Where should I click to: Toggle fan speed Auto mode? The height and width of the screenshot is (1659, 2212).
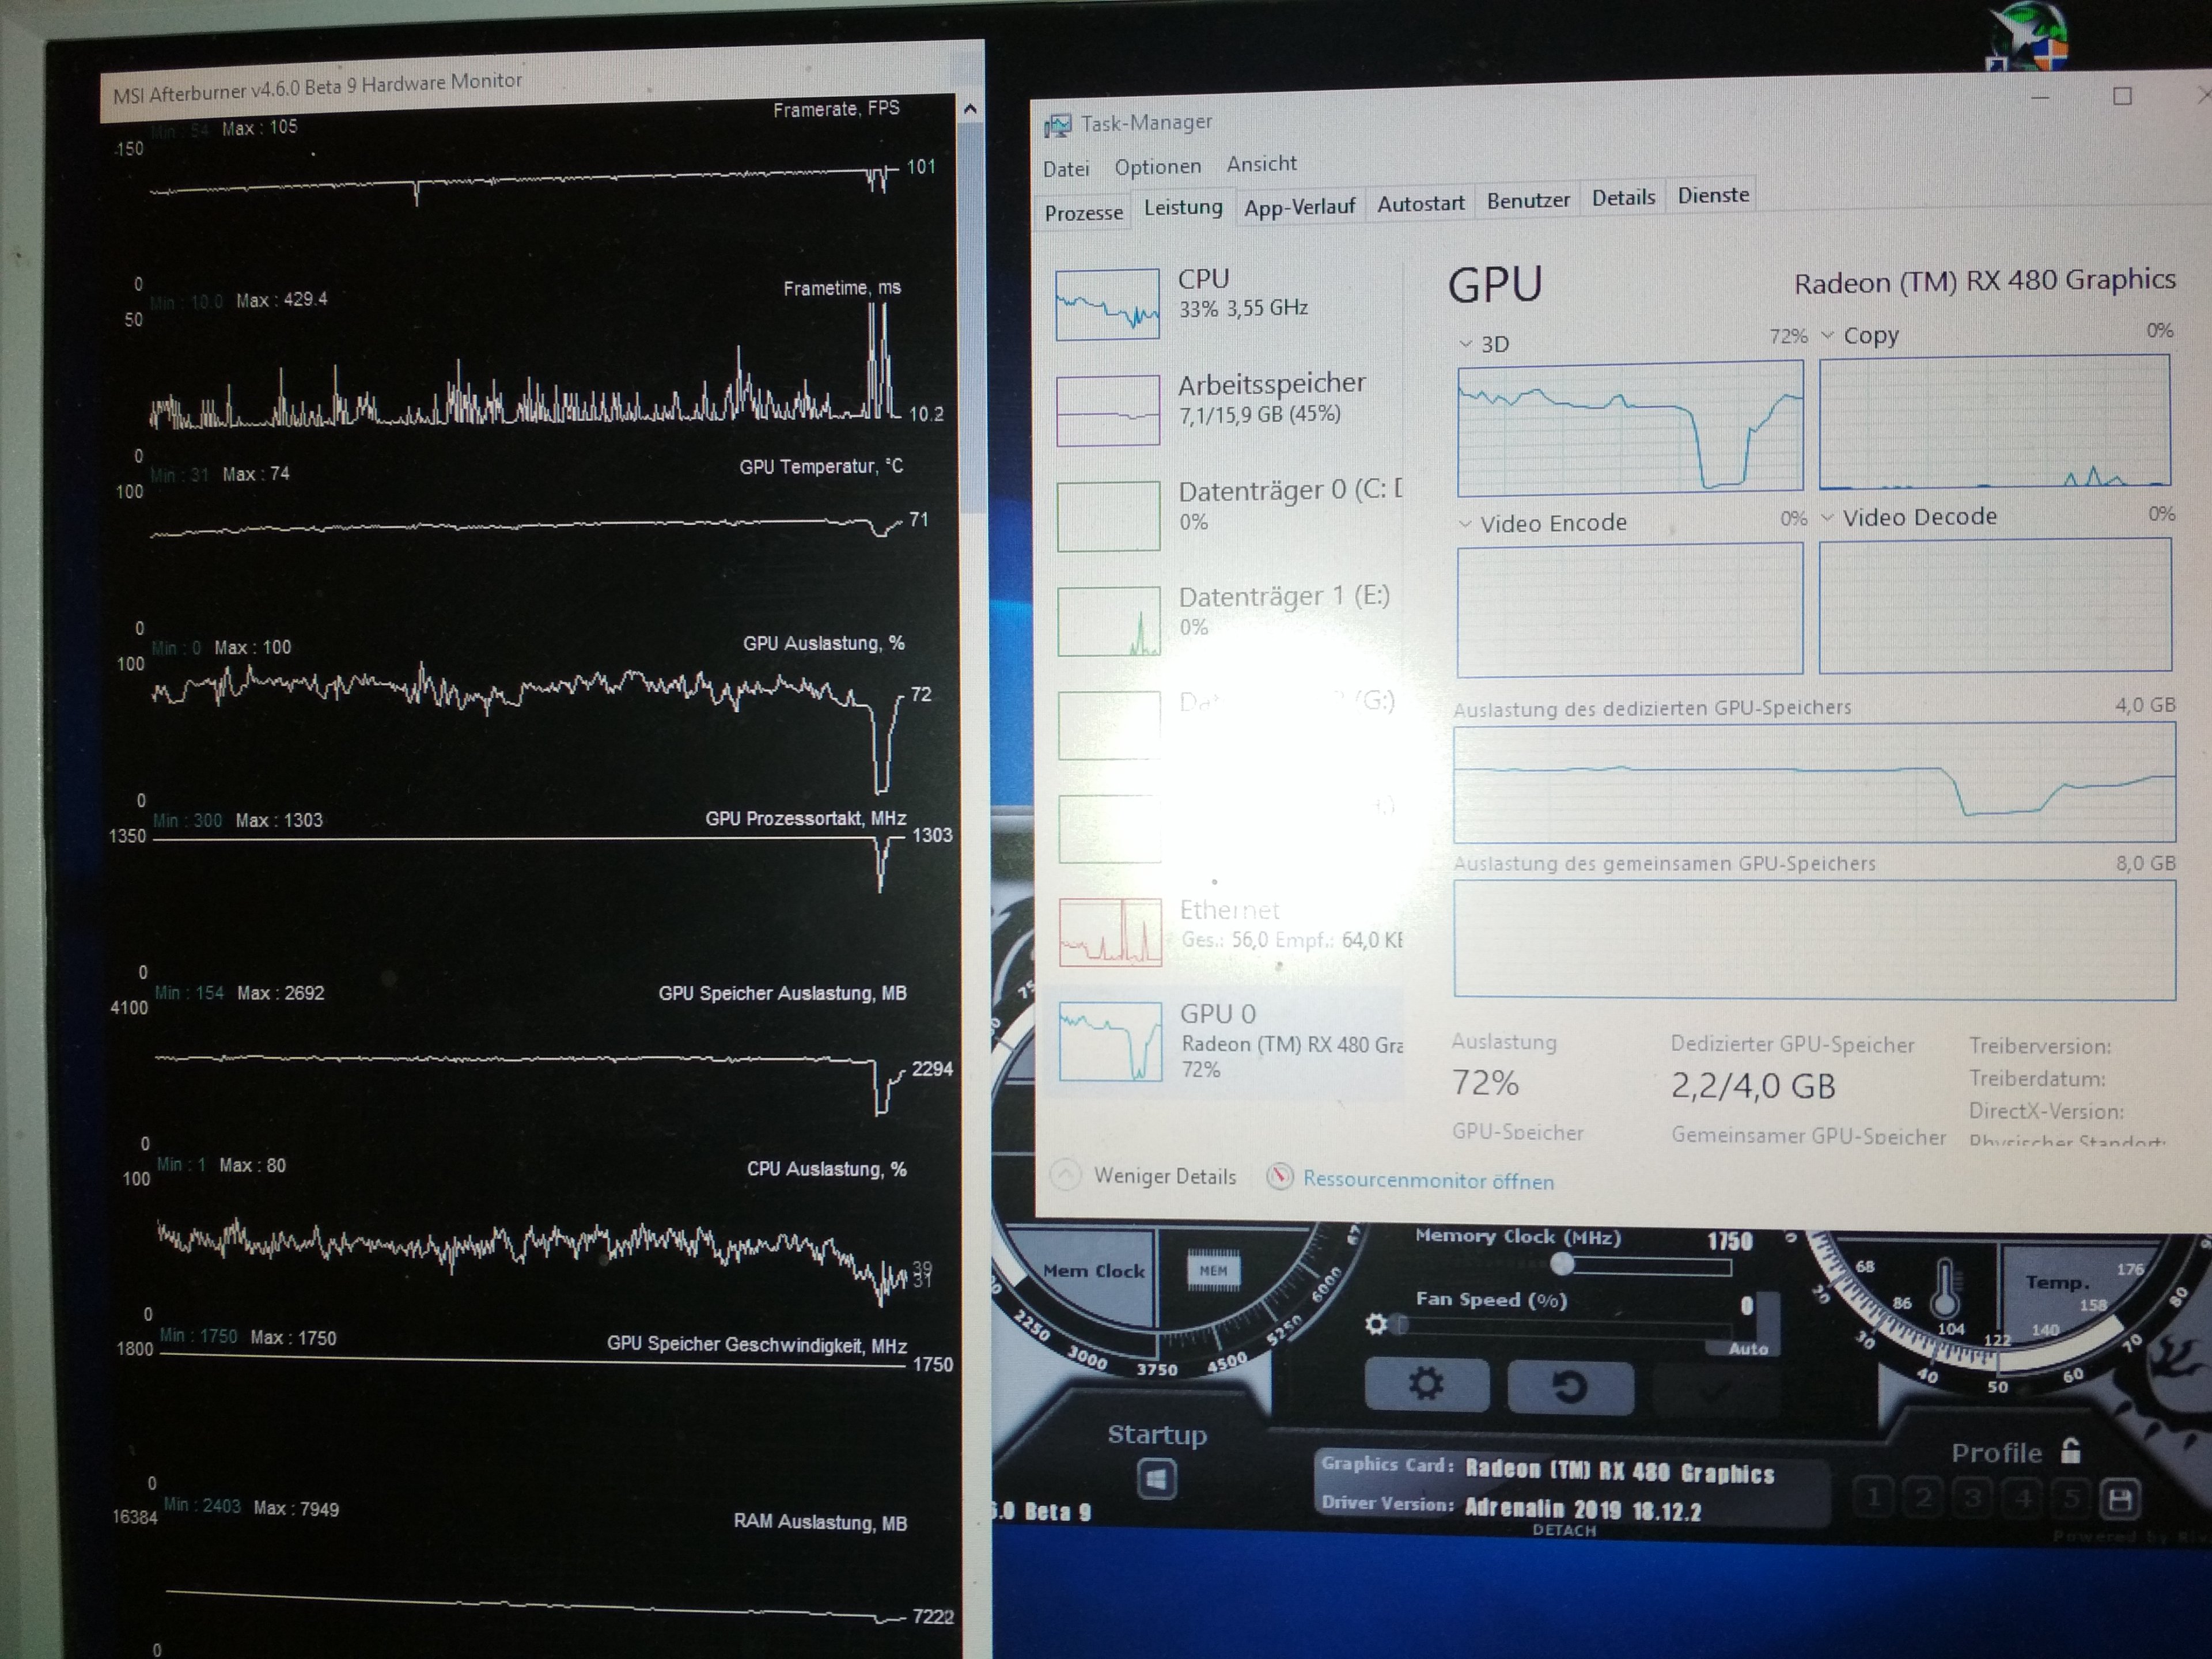(1748, 1349)
